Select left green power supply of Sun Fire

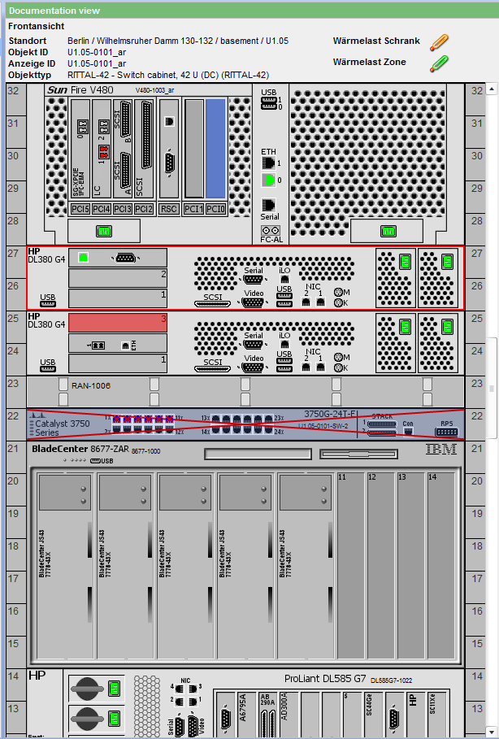[103, 231]
